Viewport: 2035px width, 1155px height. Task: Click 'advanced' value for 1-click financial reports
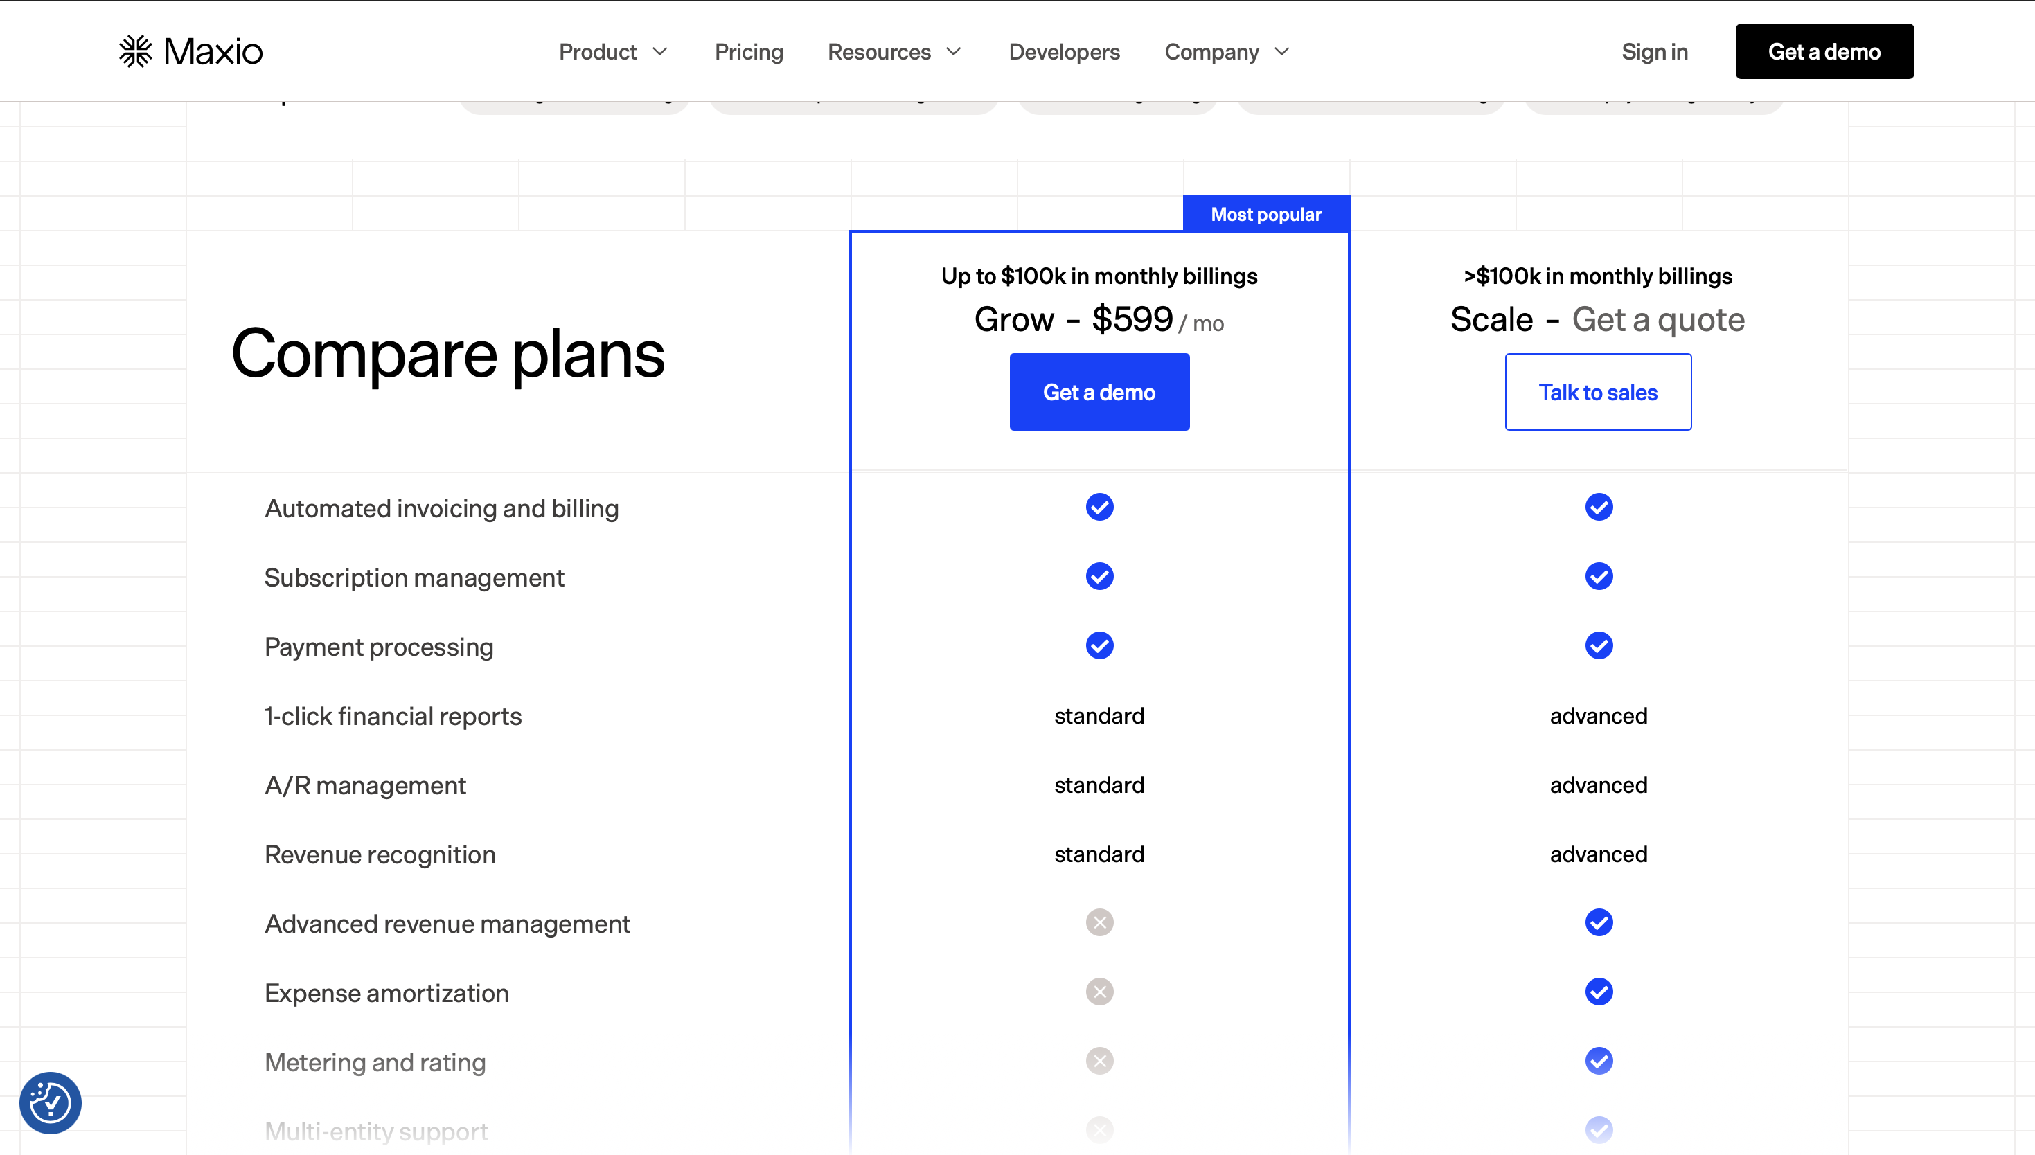point(1599,715)
